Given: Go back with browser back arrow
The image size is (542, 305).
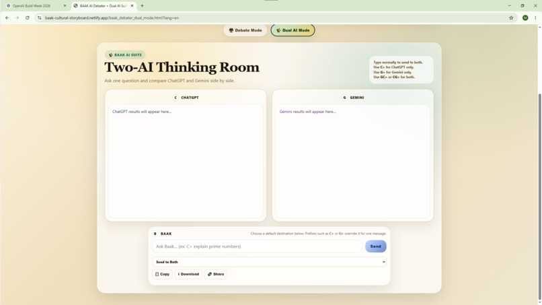Looking at the screenshot, I should pyautogui.click(x=7, y=18).
